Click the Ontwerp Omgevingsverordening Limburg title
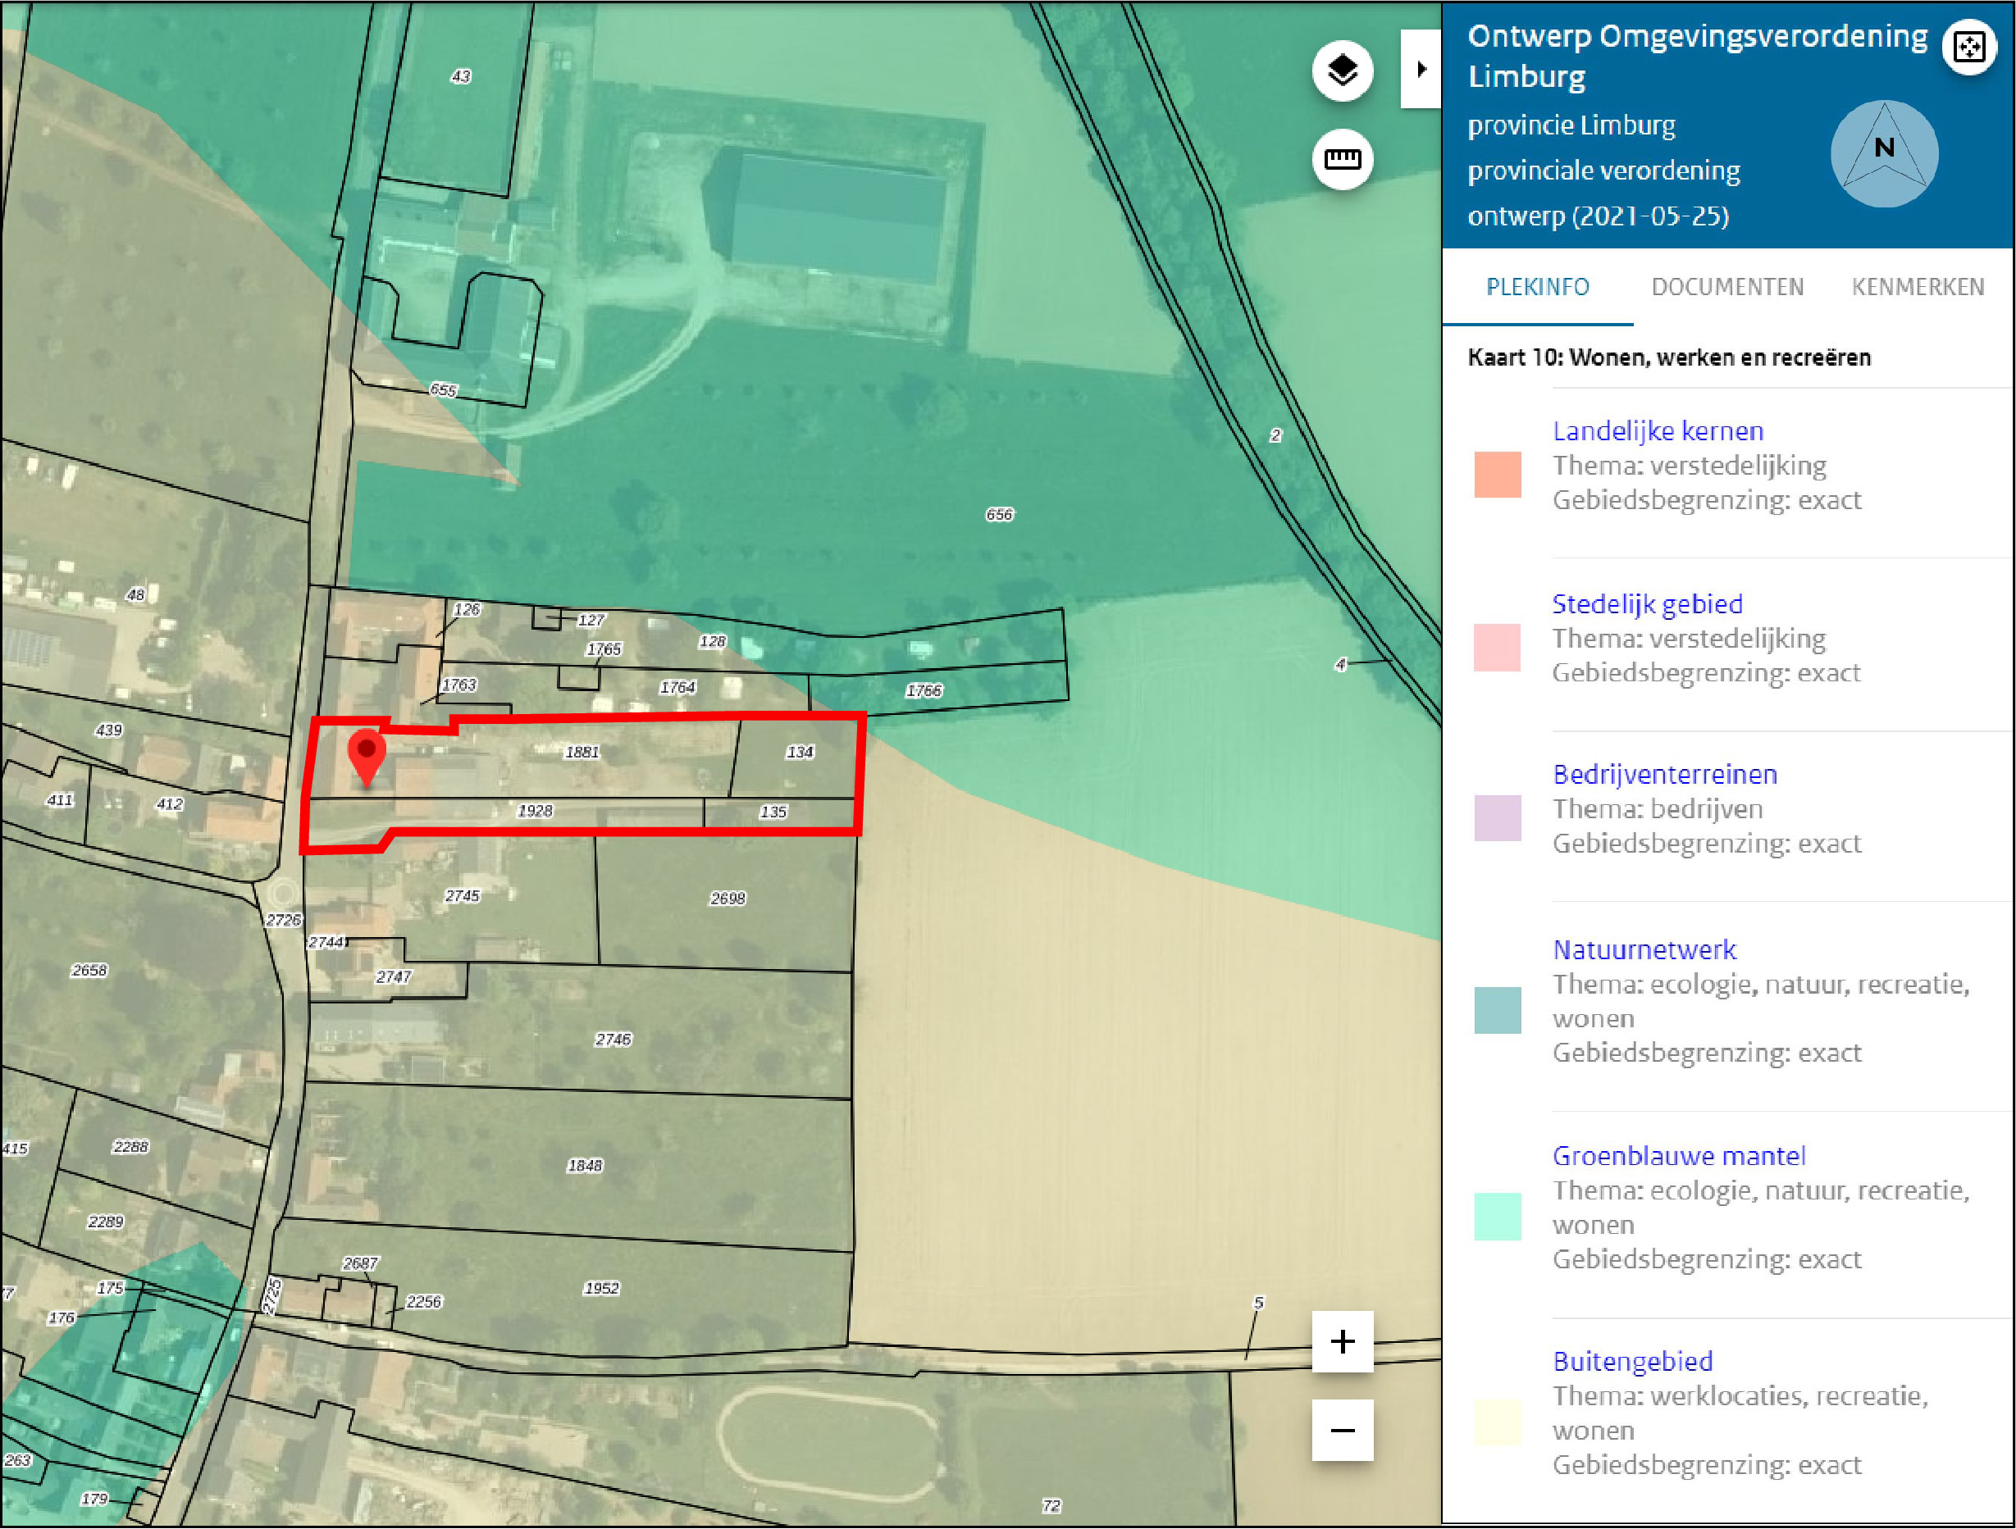 1697,56
